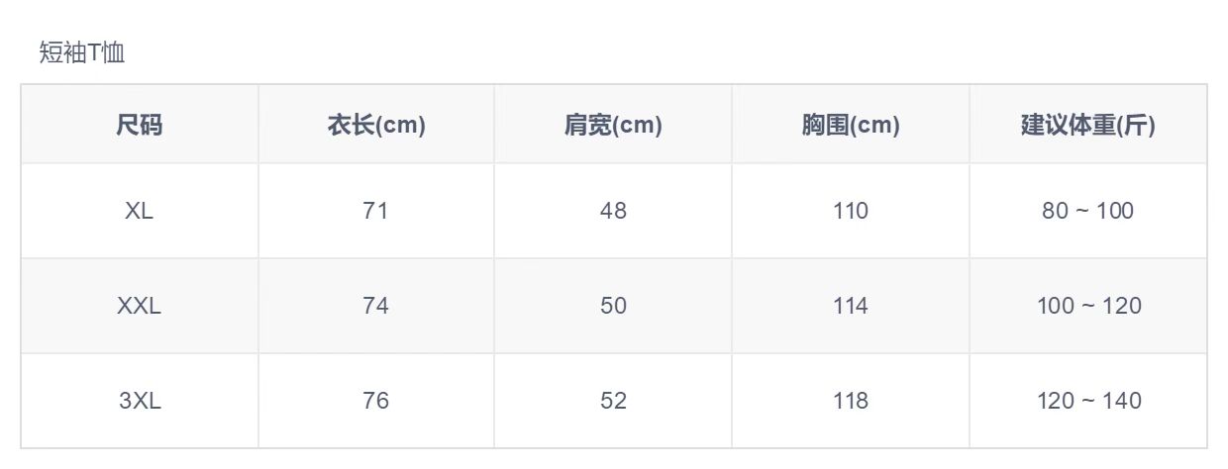Select shoulder width value 50
The height and width of the screenshot is (469, 1228).
(613, 306)
